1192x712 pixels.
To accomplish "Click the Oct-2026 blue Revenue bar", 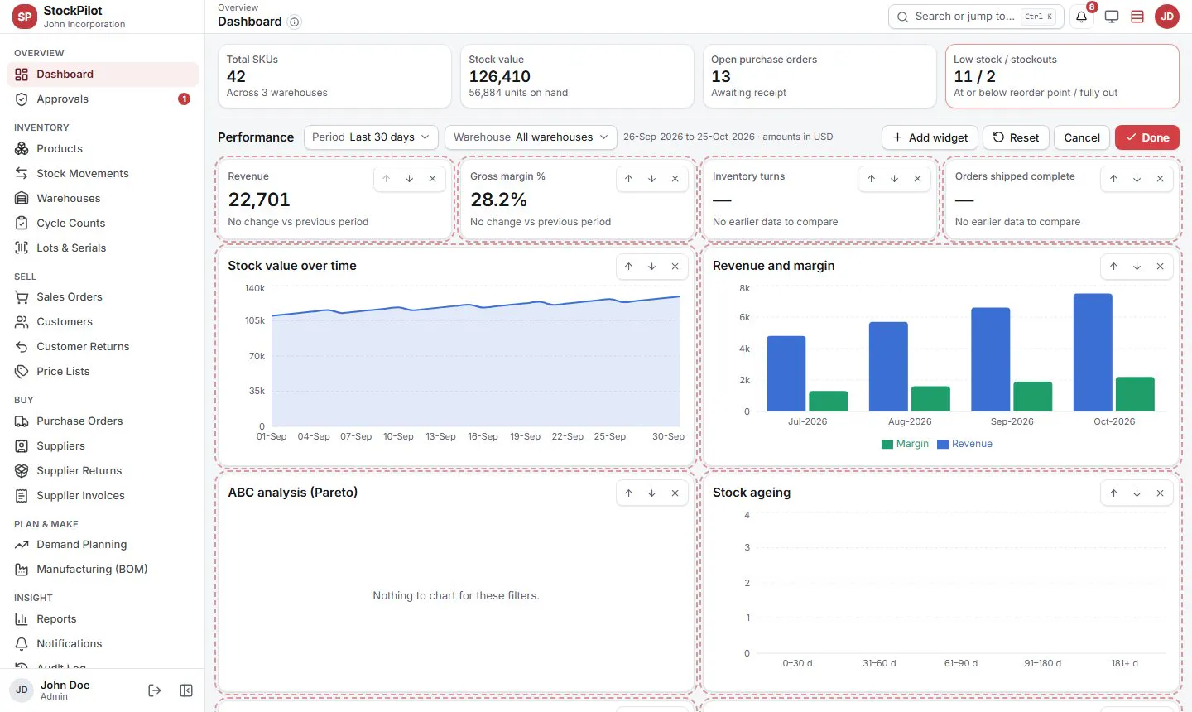I will pyautogui.click(x=1093, y=352).
